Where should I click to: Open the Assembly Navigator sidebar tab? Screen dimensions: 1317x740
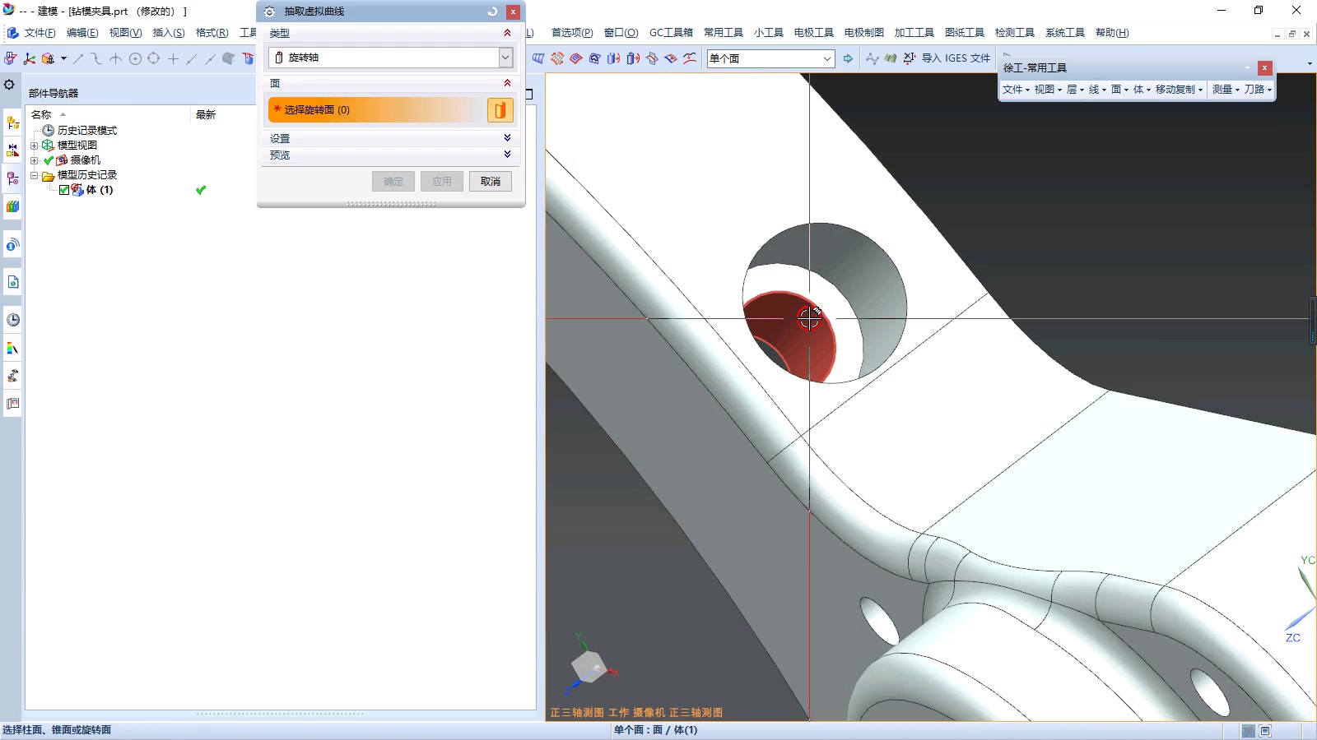pos(12,123)
